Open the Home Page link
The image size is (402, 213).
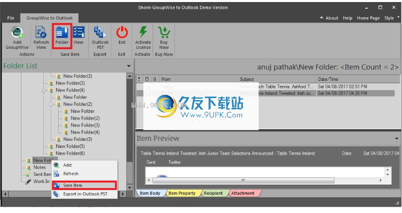(368, 18)
